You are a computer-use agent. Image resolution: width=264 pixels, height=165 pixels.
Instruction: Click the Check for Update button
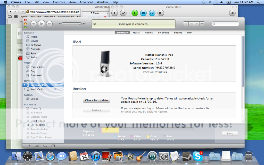click(x=96, y=100)
